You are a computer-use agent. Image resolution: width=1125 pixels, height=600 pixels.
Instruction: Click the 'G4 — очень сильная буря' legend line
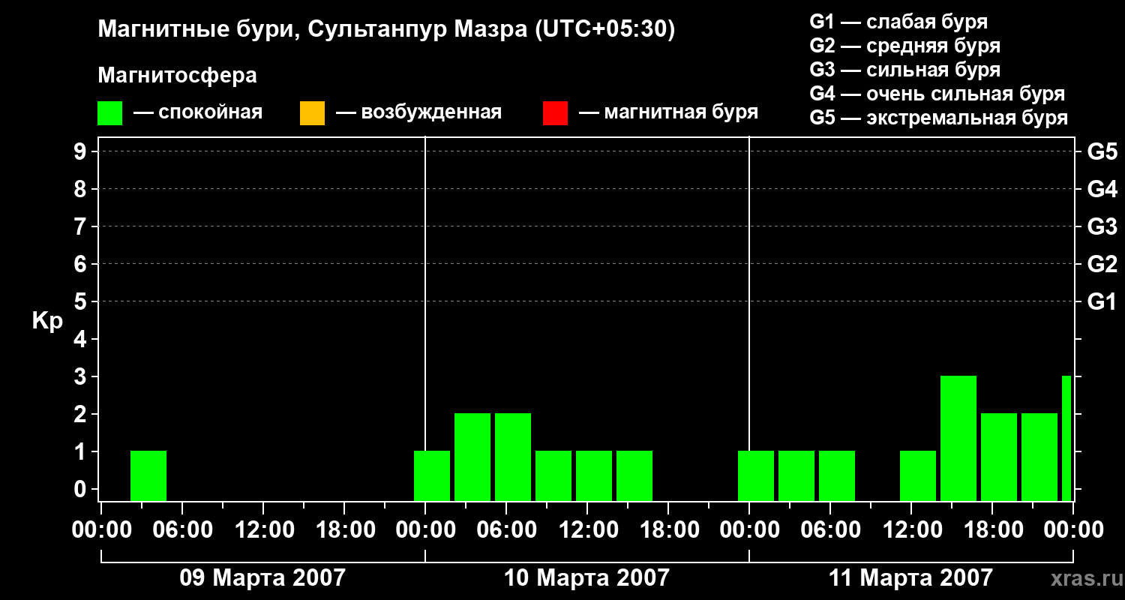click(937, 94)
